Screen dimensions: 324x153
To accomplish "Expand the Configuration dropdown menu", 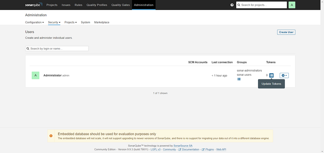I will tap(34, 22).
